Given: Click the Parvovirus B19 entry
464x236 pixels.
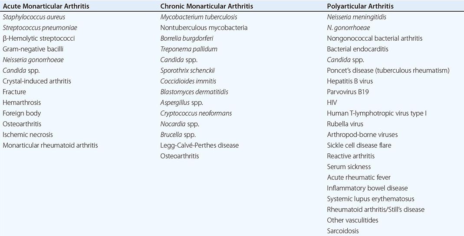Looking at the screenshot, I should point(348,92).
